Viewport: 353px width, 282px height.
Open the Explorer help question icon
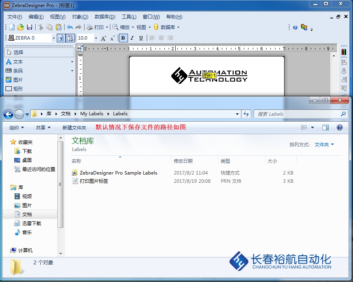339,127
